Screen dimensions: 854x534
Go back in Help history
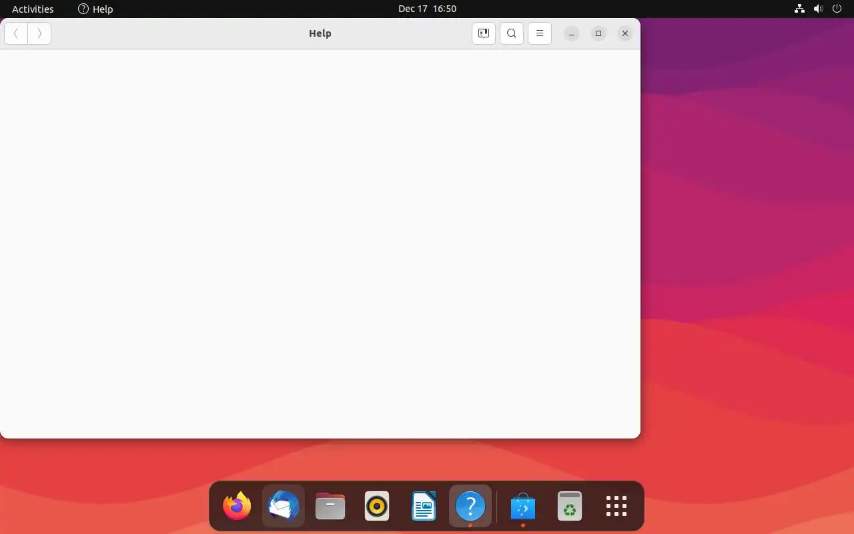click(x=16, y=33)
